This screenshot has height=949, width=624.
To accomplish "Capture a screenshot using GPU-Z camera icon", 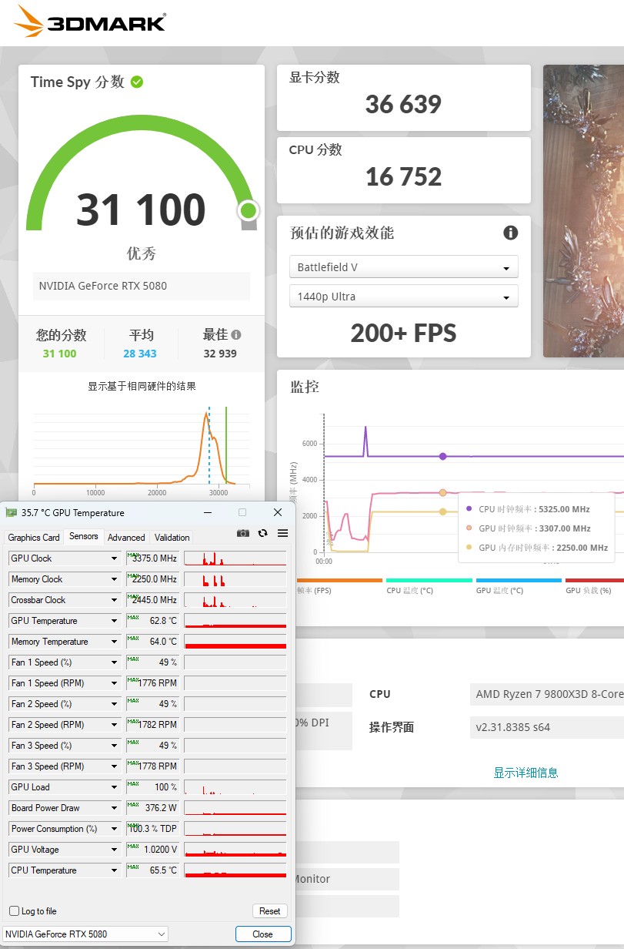I will coord(243,532).
